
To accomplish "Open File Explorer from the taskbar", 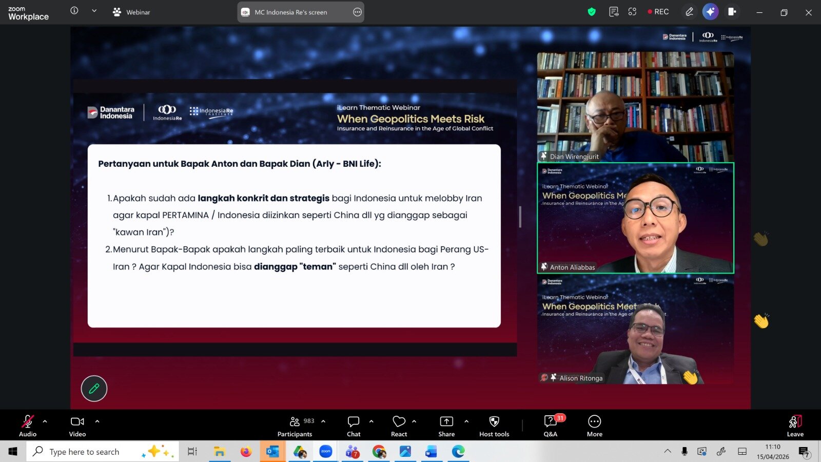I will click(x=220, y=451).
